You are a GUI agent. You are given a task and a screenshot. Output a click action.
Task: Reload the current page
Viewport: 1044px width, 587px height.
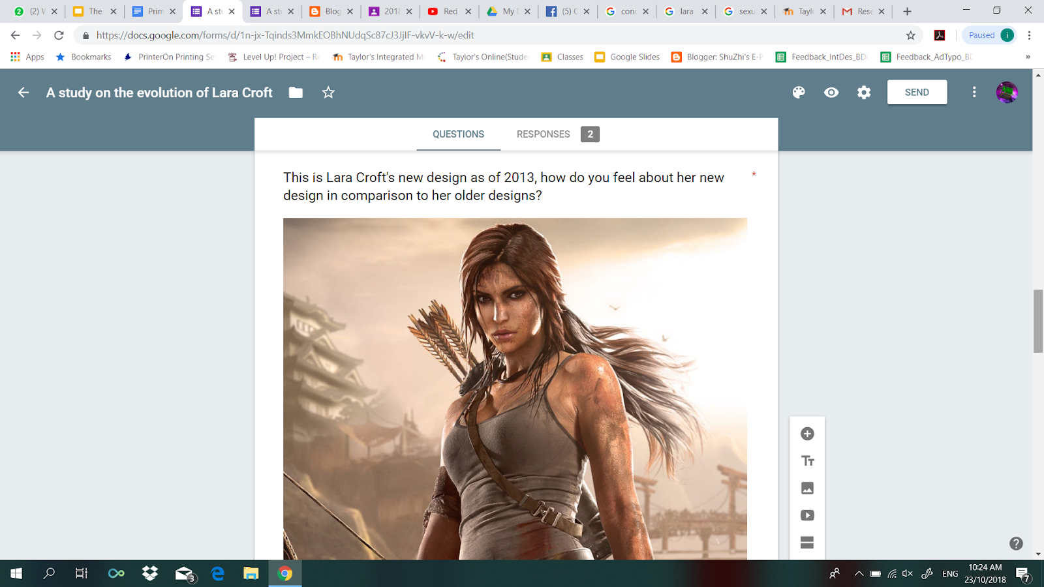[x=59, y=35]
